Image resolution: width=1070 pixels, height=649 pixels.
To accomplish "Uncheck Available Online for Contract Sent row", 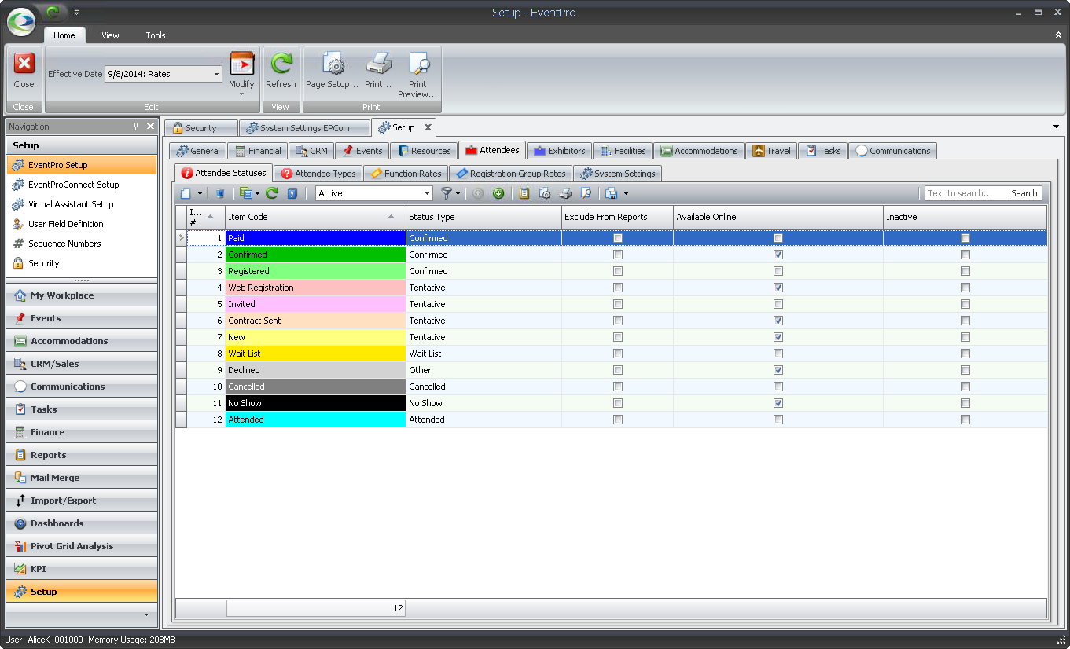I will point(778,321).
